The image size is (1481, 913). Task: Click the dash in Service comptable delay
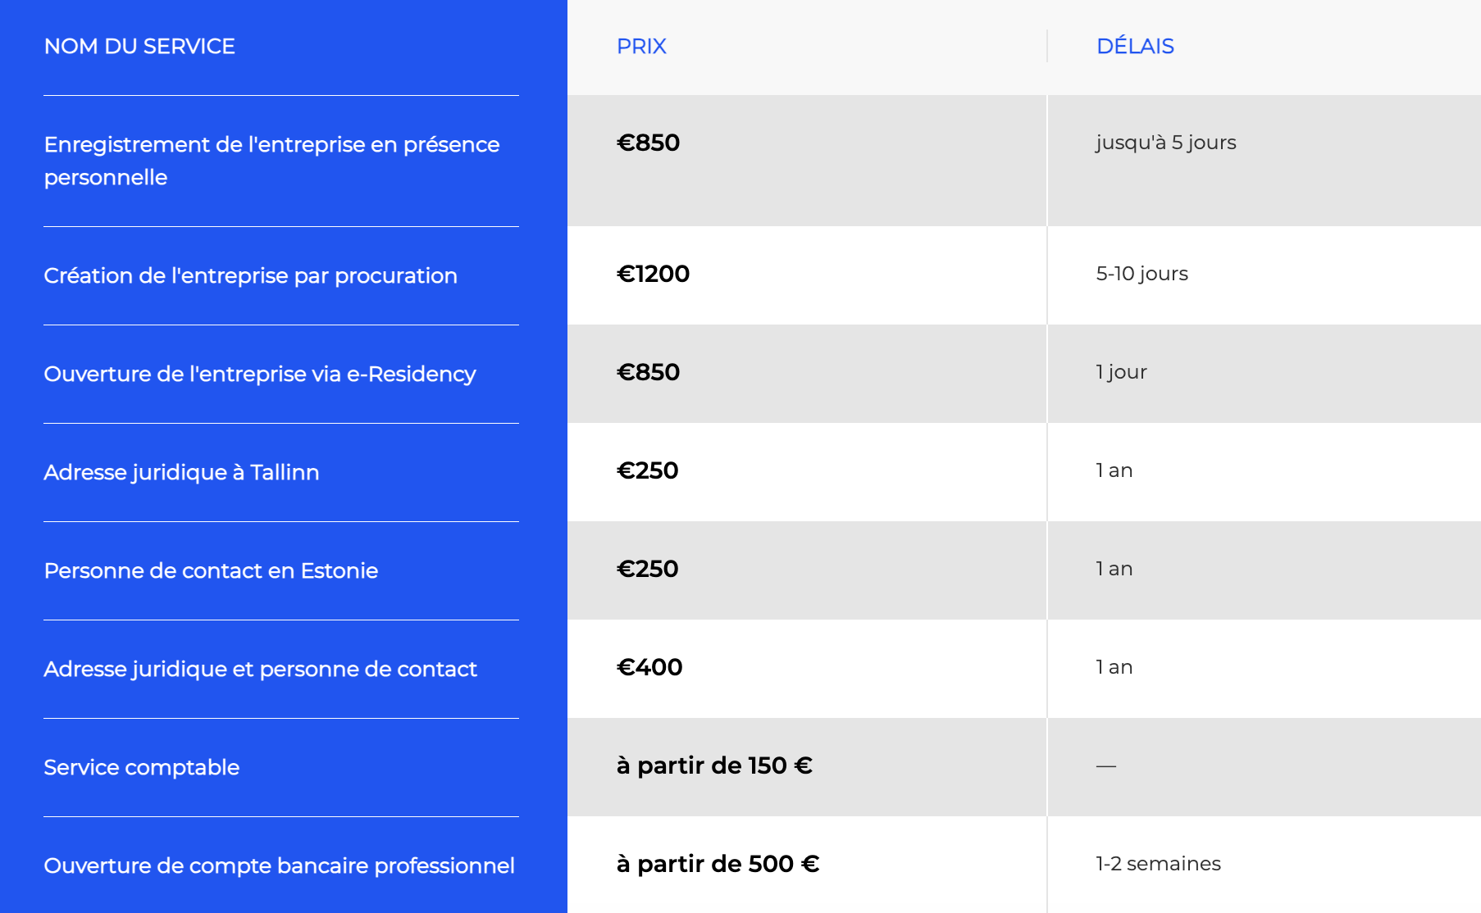pyautogui.click(x=1106, y=766)
